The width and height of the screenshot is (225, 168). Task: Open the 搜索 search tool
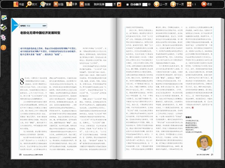[x=45, y=4]
